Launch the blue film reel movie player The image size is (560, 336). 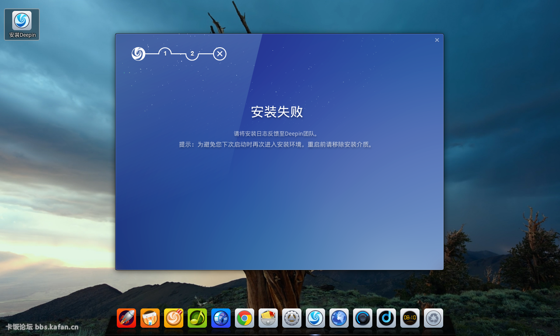click(221, 318)
